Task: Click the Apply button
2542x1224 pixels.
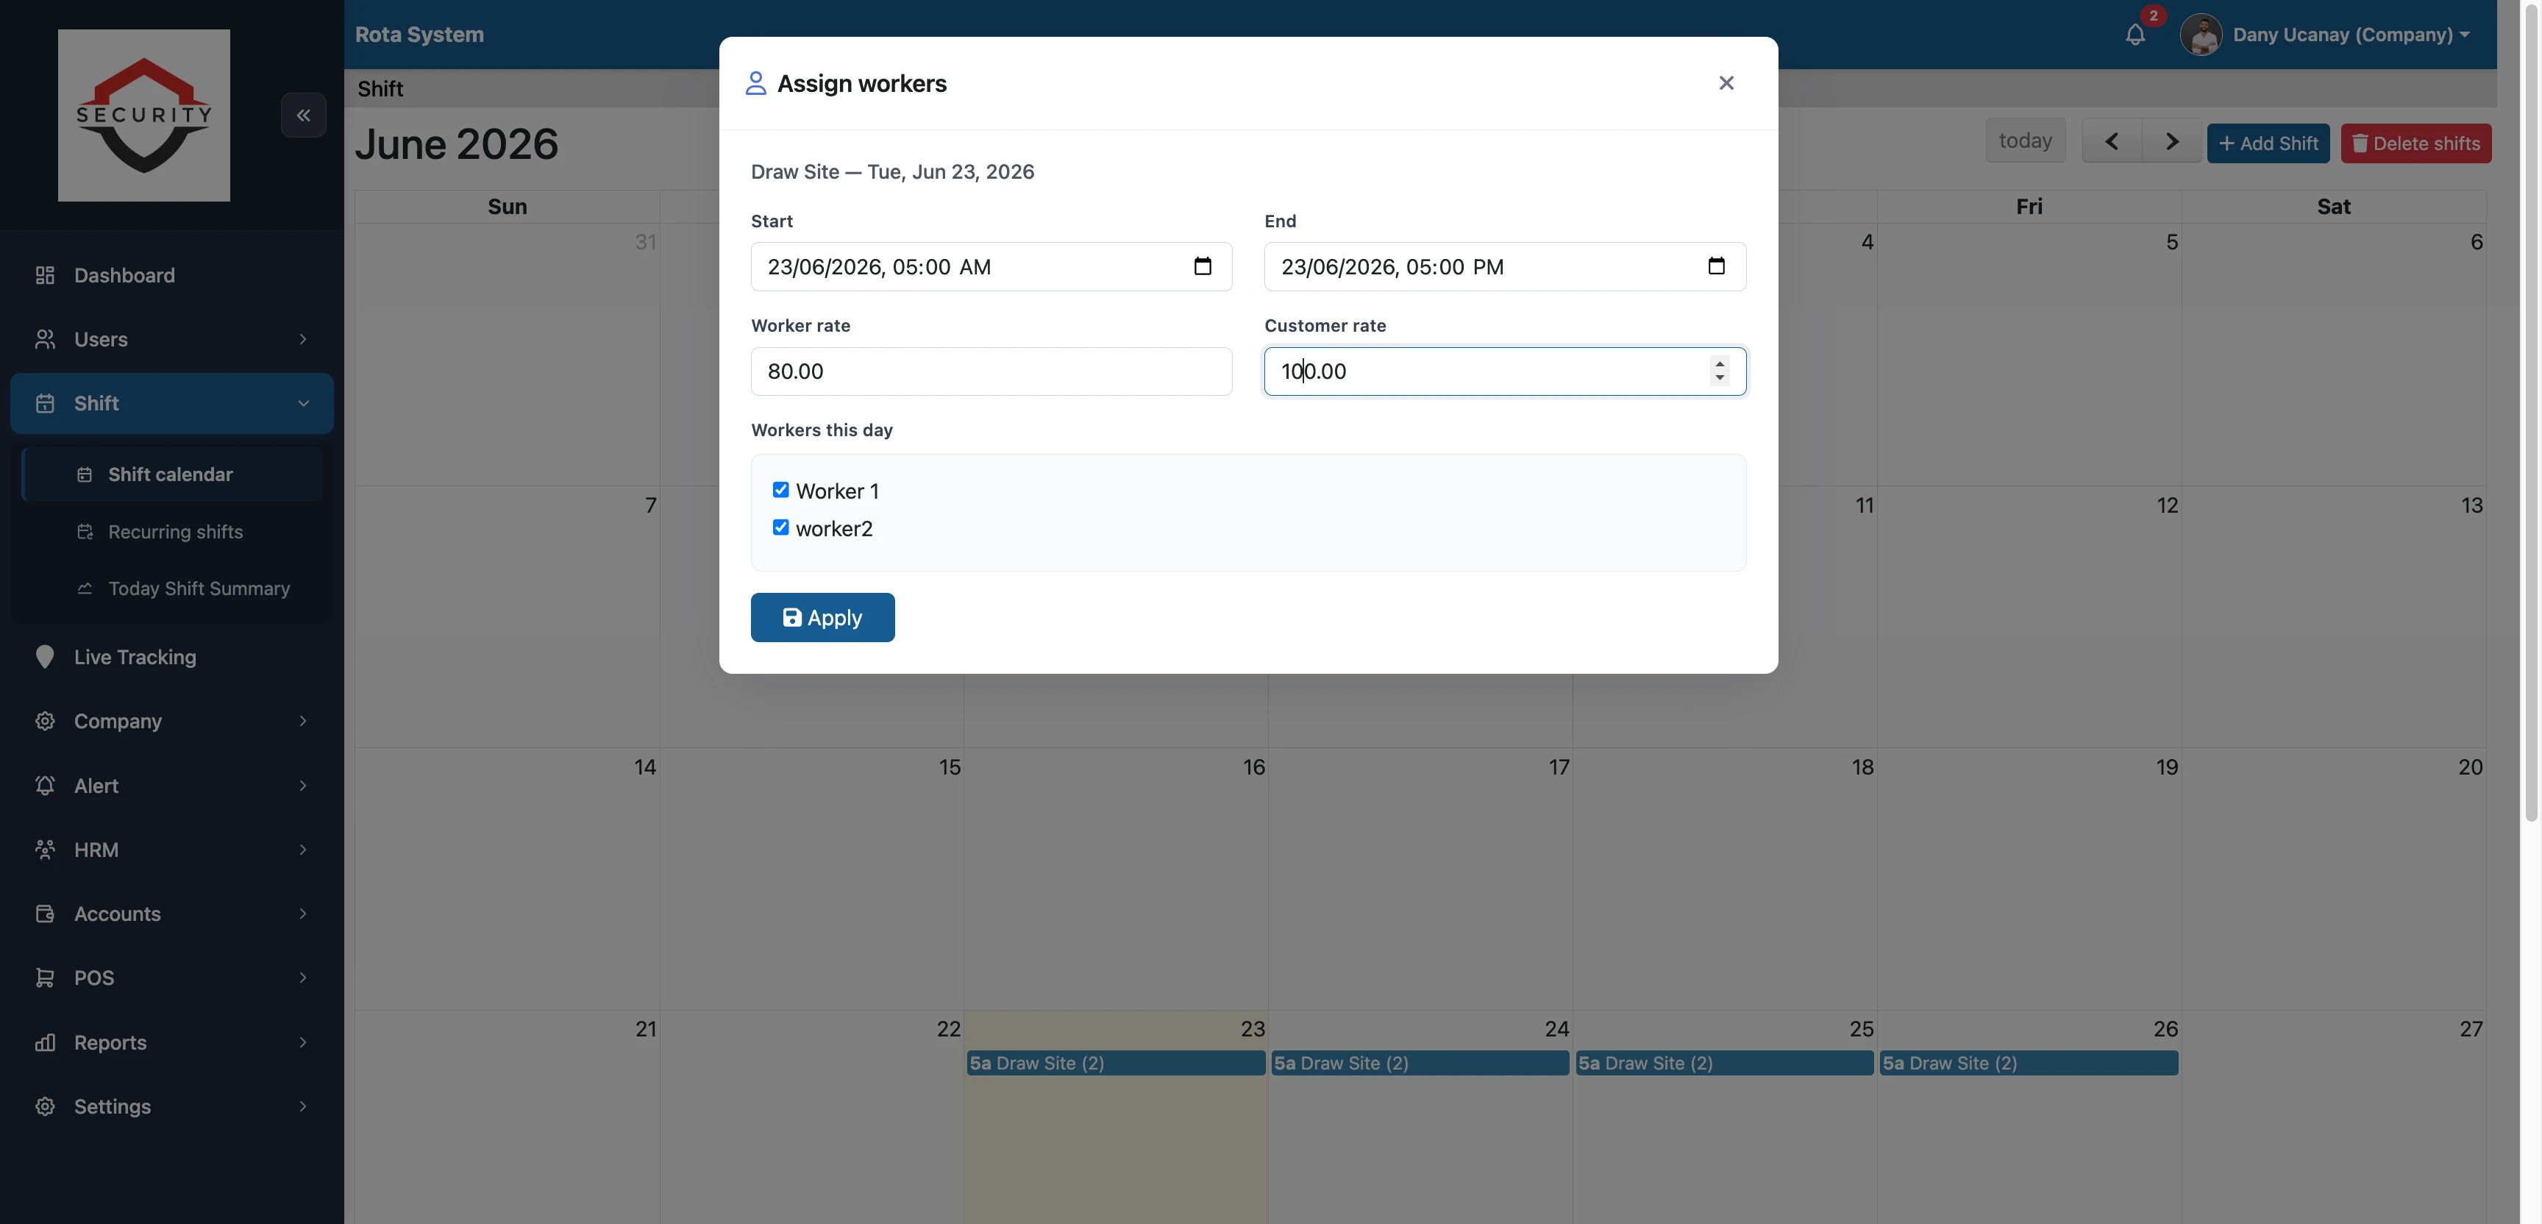Action: [x=822, y=618]
